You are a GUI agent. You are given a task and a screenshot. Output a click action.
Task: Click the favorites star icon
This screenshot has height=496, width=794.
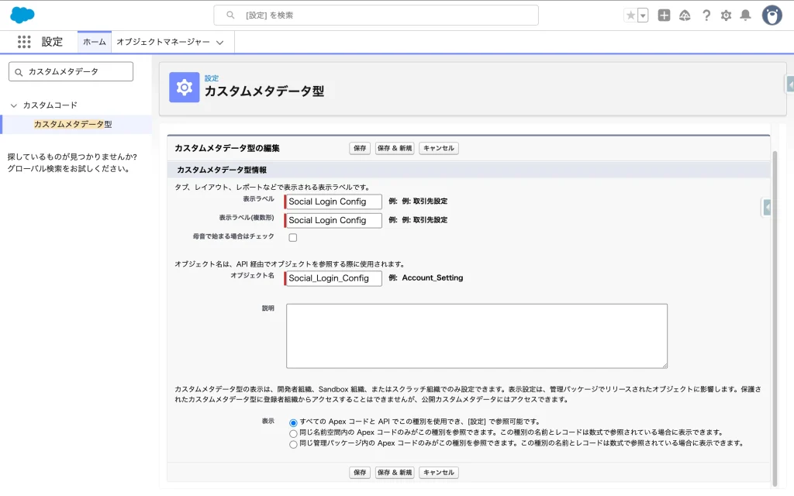point(630,15)
